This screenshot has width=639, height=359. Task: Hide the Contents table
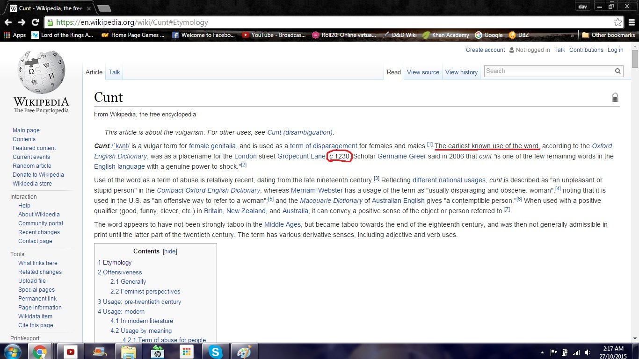point(170,251)
